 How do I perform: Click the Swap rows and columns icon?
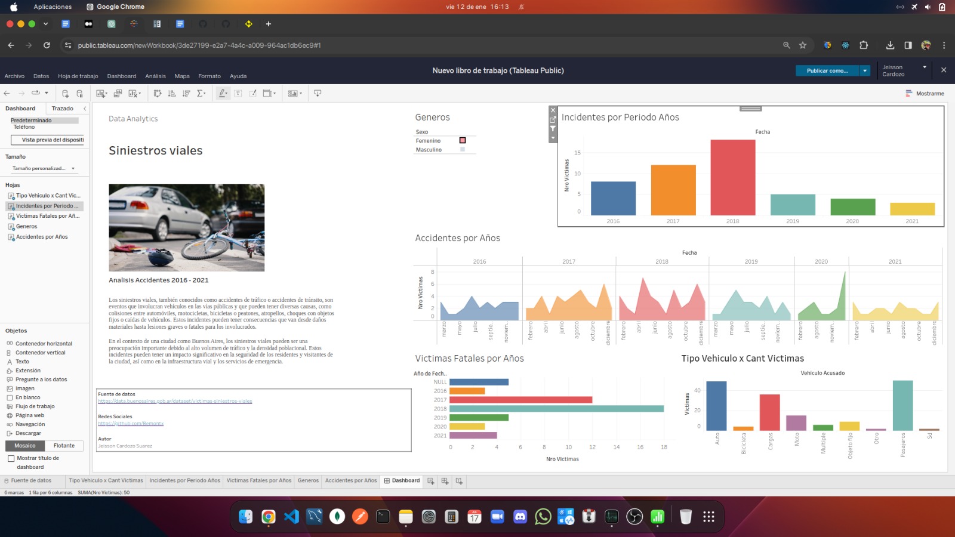click(158, 93)
